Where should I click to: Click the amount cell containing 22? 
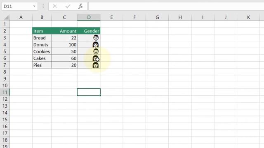click(x=64, y=38)
